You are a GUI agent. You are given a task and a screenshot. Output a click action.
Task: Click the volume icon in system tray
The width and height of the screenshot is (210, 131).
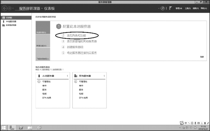(183, 128)
